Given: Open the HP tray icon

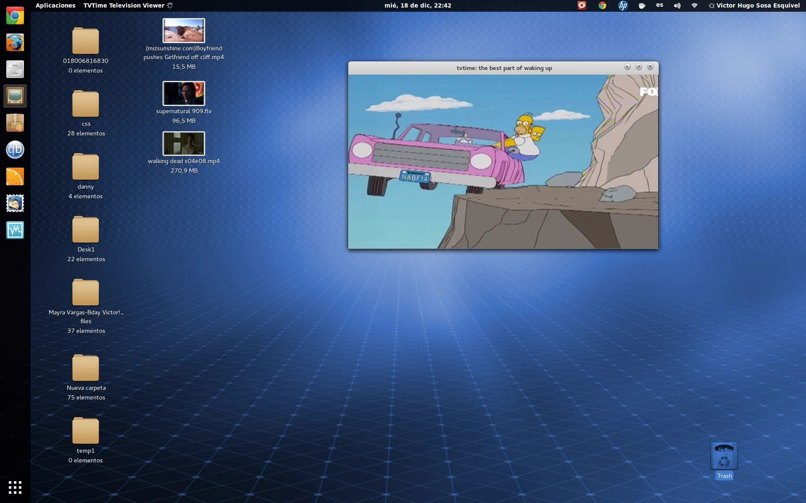Looking at the screenshot, I should (x=623, y=5).
